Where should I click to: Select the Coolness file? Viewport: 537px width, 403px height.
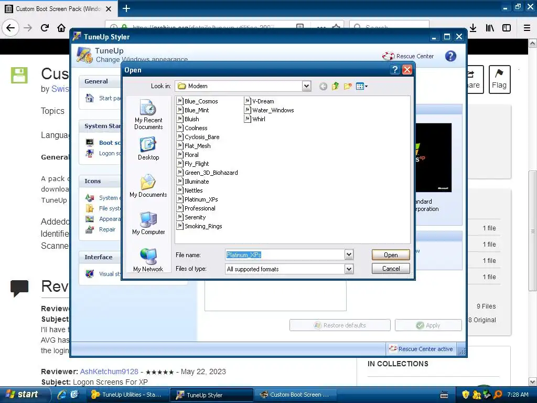click(x=192, y=128)
